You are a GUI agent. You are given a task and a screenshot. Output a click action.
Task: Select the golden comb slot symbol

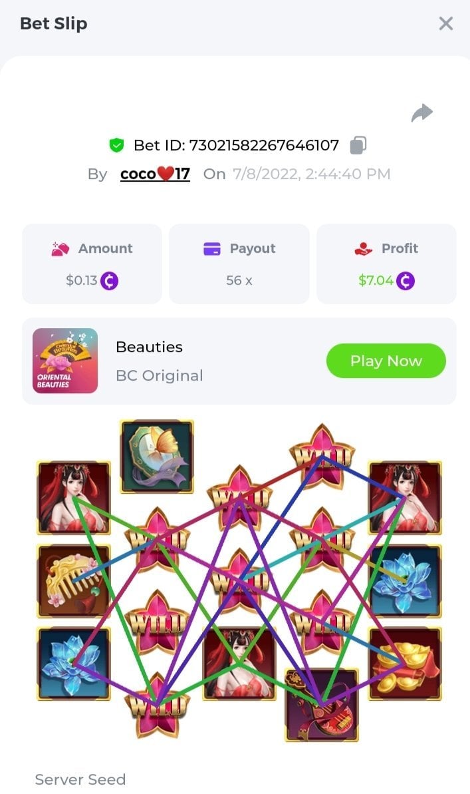[73, 580]
